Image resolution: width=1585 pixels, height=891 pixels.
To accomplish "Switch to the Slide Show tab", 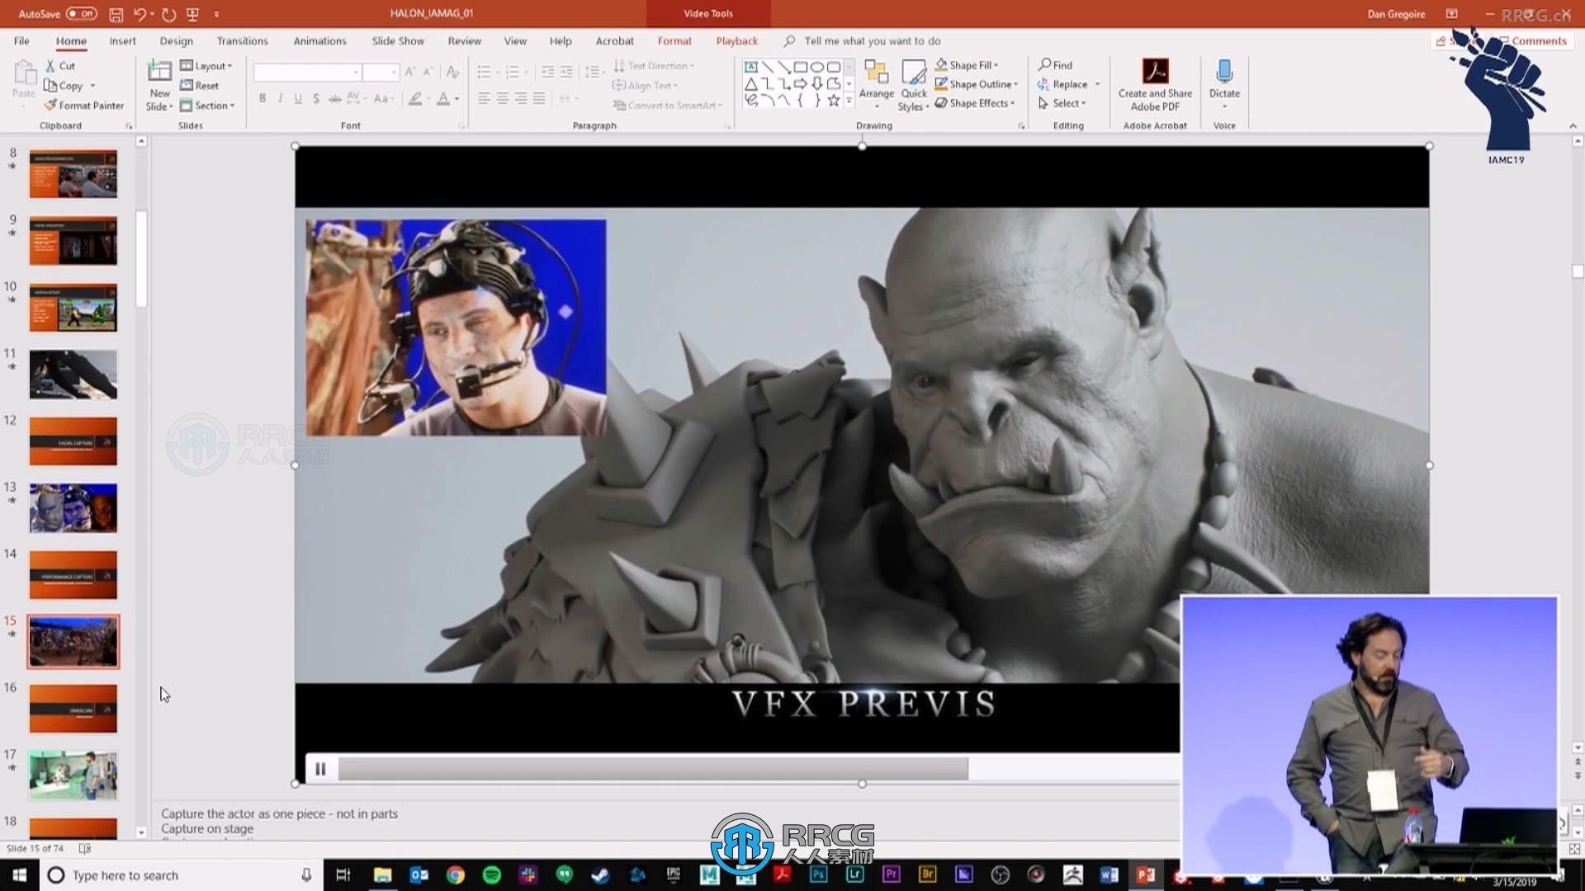I will pyautogui.click(x=398, y=40).
